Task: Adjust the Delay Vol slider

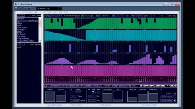Action: click(132, 96)
